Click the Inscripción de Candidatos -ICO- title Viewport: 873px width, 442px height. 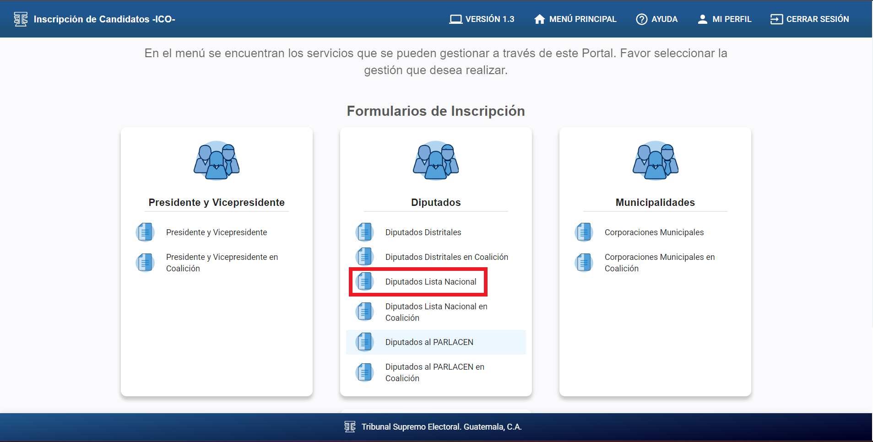tap(104, 19)
